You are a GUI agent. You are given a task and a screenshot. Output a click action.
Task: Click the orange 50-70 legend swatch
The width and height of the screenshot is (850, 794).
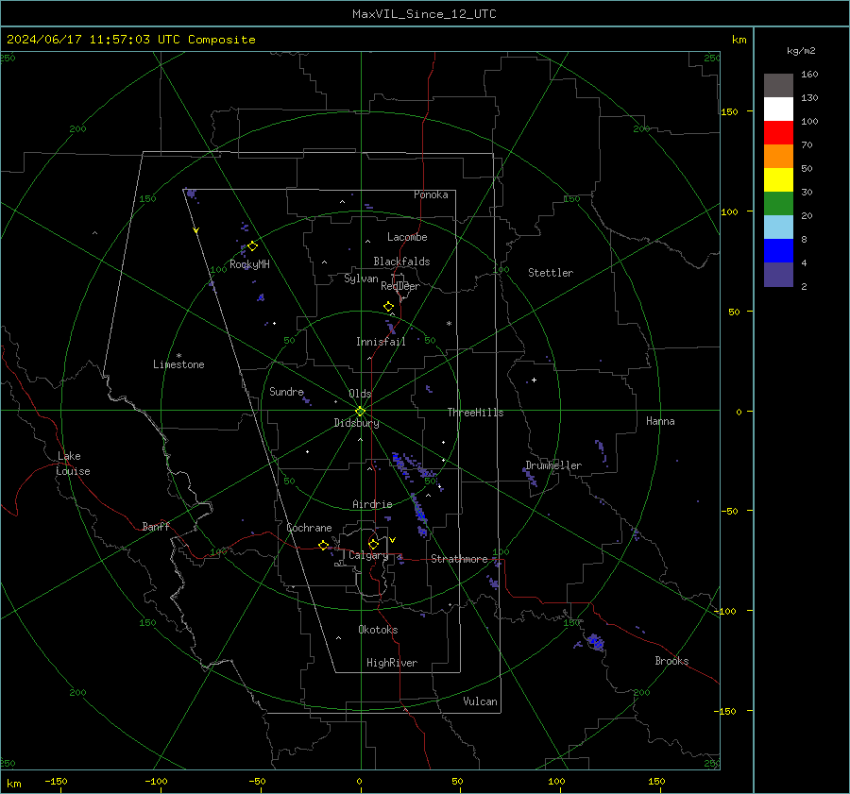click(778, 157)
